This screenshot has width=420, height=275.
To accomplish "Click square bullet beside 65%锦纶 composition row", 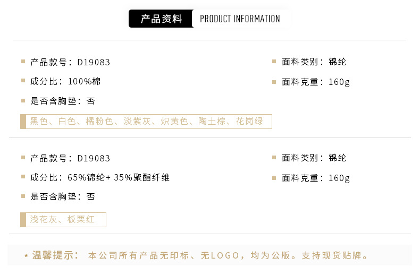I will click(x=23, y=177).
